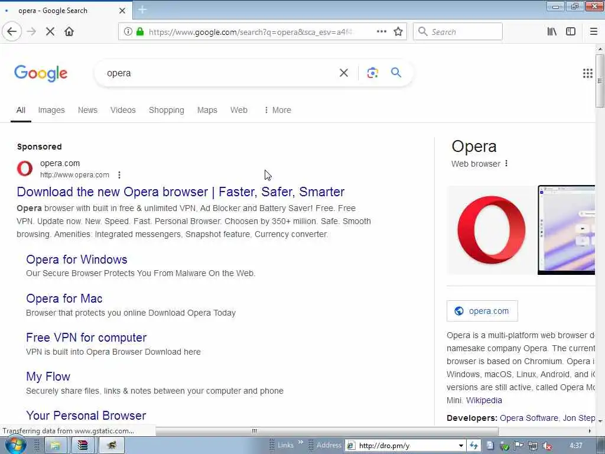Click the Go arrows beside the taskbar address box
605x454 pixels.
(474, 446)
